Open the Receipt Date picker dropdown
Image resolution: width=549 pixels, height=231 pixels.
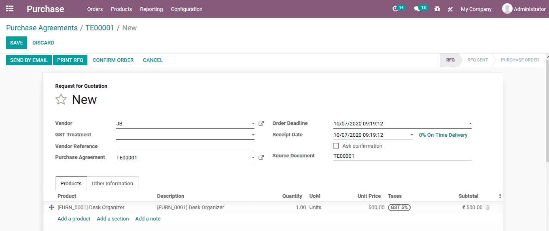pyautogui.click(x=412, y=135)
